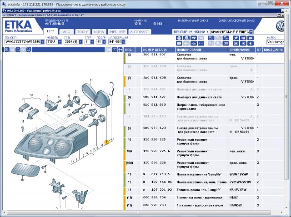Viewport: 291px width, 217px height.
Task: Click the arrow-dash icon right of the car
Action: click(201, 44)
